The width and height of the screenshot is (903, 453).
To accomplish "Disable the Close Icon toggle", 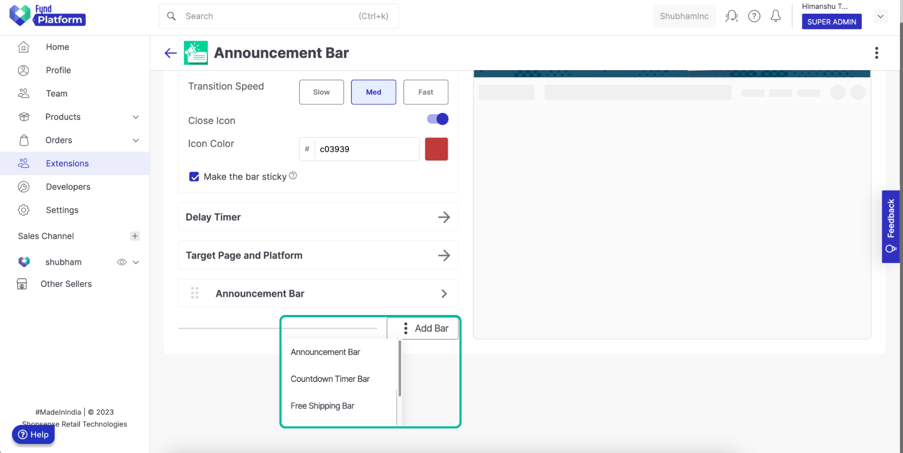I will tap(436, 119).
